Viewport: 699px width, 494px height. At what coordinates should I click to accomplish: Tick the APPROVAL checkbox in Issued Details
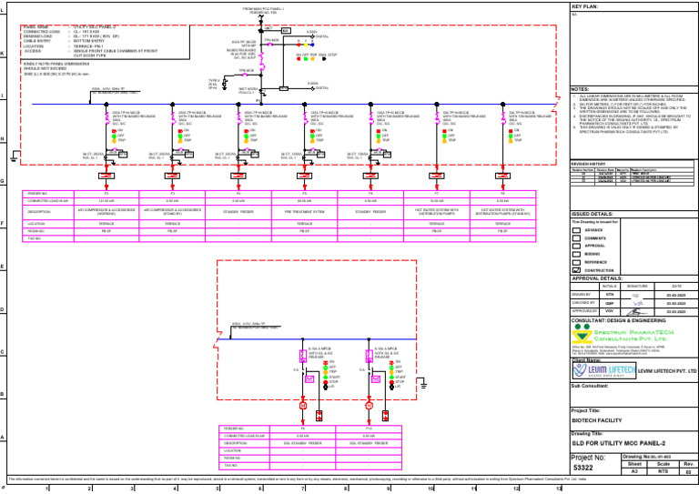tap(576, 246)
